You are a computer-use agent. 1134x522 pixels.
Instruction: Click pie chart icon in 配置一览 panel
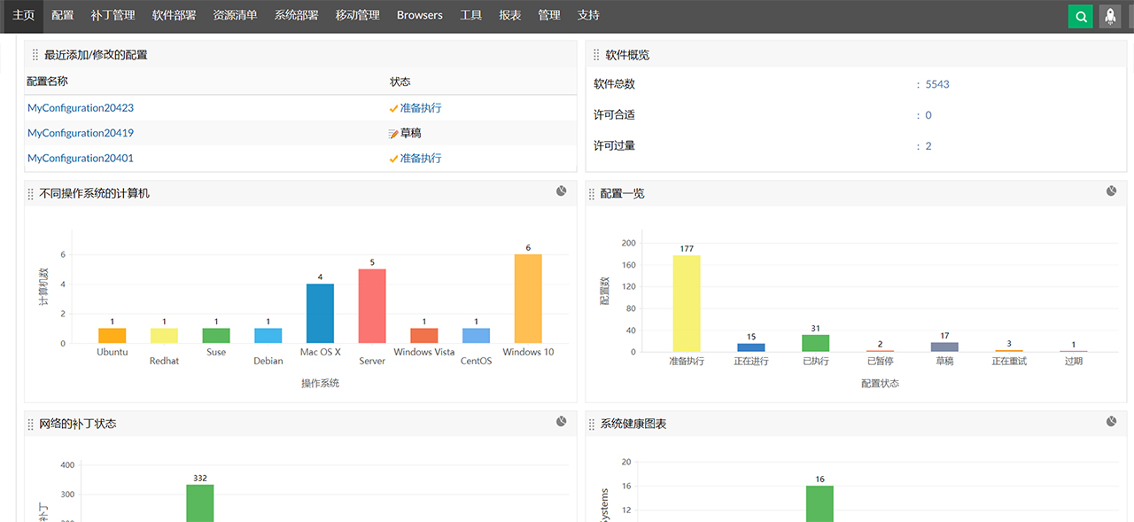click(x=1111, y=191)
